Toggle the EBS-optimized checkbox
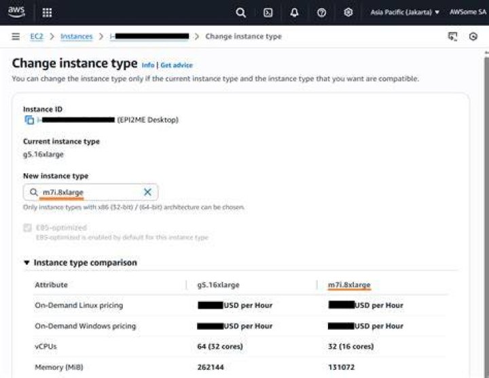Viewport: 489px width, 378px height. pyautogui.click(x=27, y=228)
